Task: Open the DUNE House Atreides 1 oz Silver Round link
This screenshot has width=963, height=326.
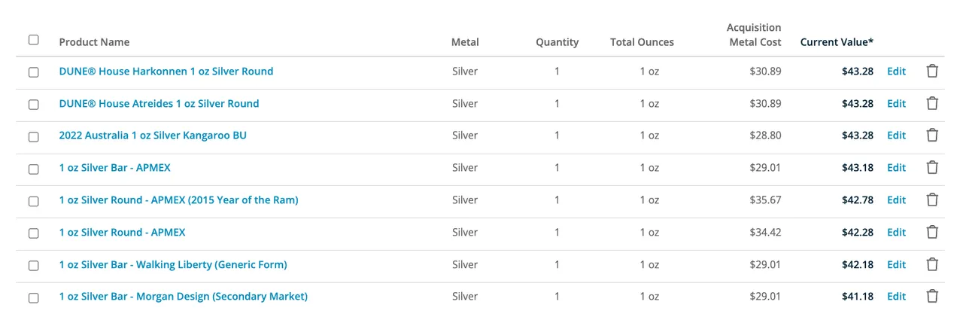Action: (159, 104)
